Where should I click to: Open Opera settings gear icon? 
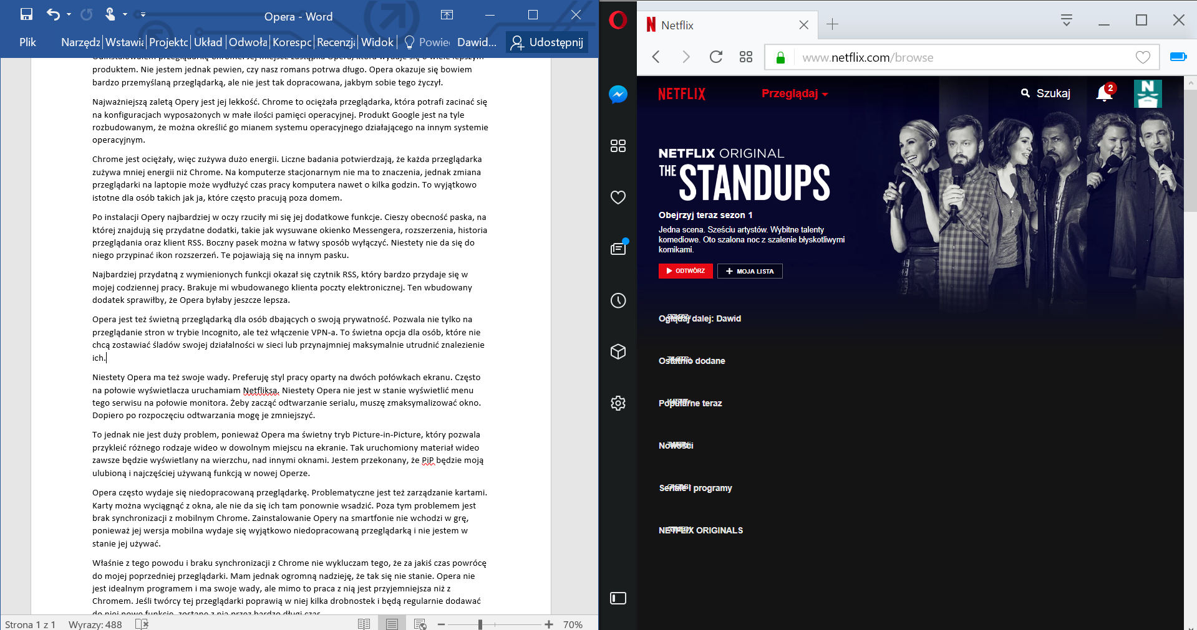coord(618,403)
